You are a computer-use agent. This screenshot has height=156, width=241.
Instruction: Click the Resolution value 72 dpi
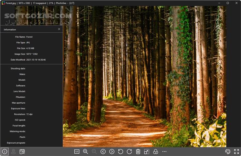(29, 114)
